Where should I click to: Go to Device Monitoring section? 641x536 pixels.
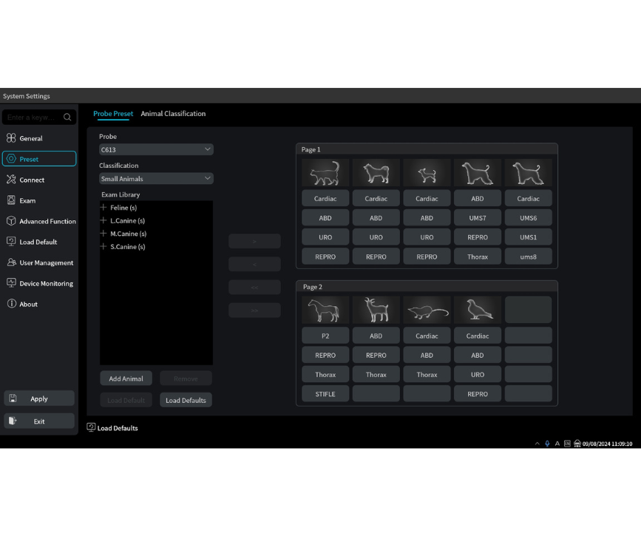(46, 283)
